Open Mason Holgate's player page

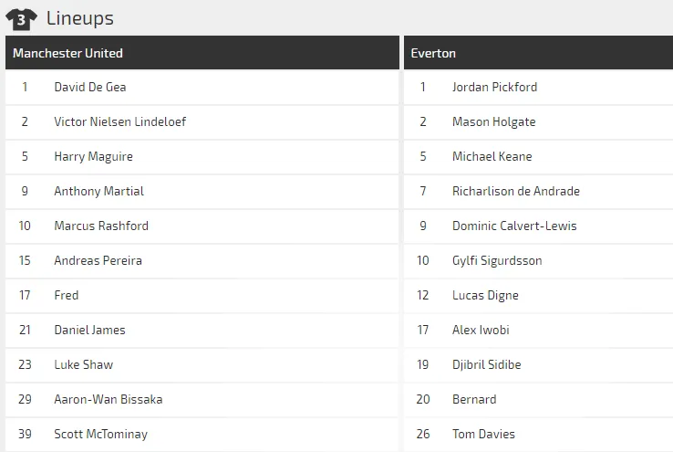point(493,122)
